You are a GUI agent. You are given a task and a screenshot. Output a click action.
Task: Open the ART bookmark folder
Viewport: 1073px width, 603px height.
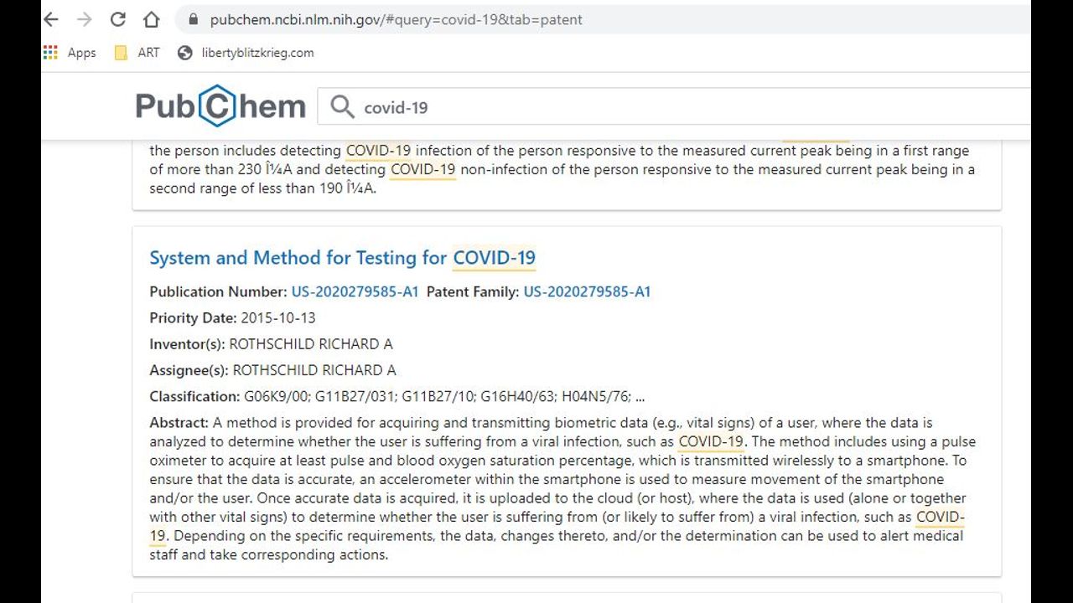(137, 53)
